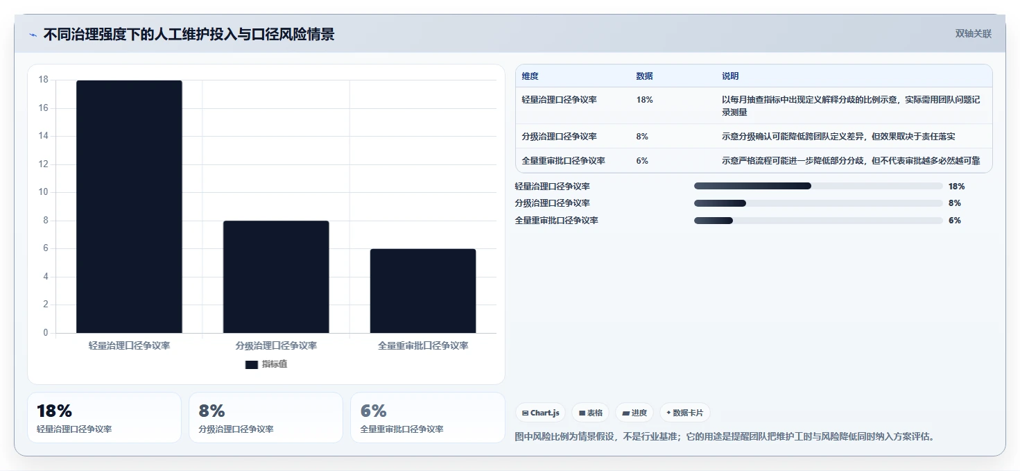1020x471 pixels.
Task: Click the footnote starting 图中风险比例为情景假设
Action: tap(725, 437)
